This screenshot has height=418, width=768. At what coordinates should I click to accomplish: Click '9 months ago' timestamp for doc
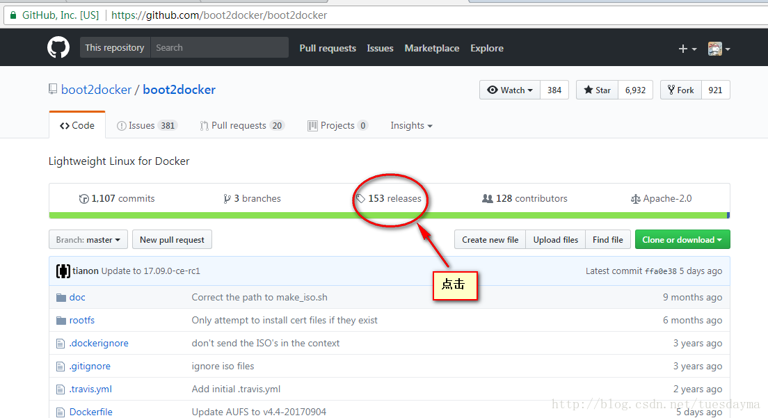[x=693, y=297]
